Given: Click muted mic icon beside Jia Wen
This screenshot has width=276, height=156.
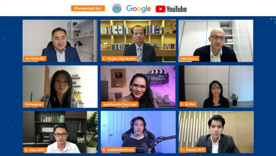Looking at the screenshot, I should coord(182,104).
